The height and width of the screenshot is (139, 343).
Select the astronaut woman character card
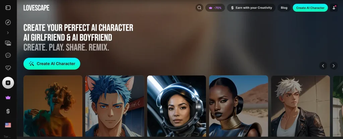coord(177,106)
